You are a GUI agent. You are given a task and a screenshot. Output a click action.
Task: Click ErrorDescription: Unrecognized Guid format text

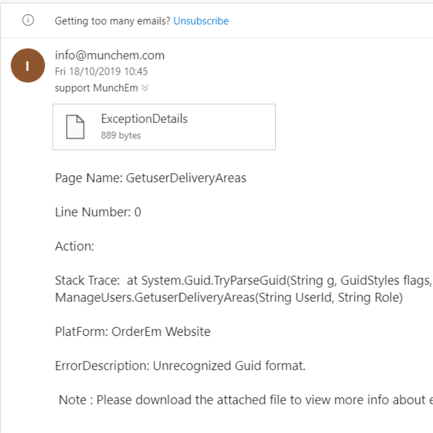click(180, 365)
